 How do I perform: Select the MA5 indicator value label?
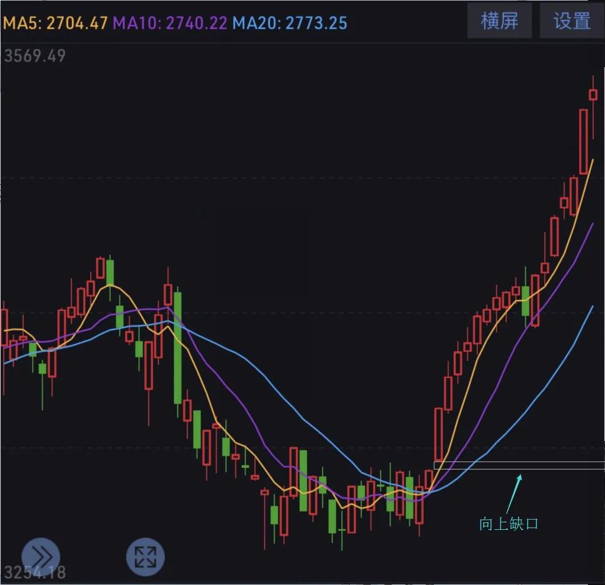click(56, 23)
